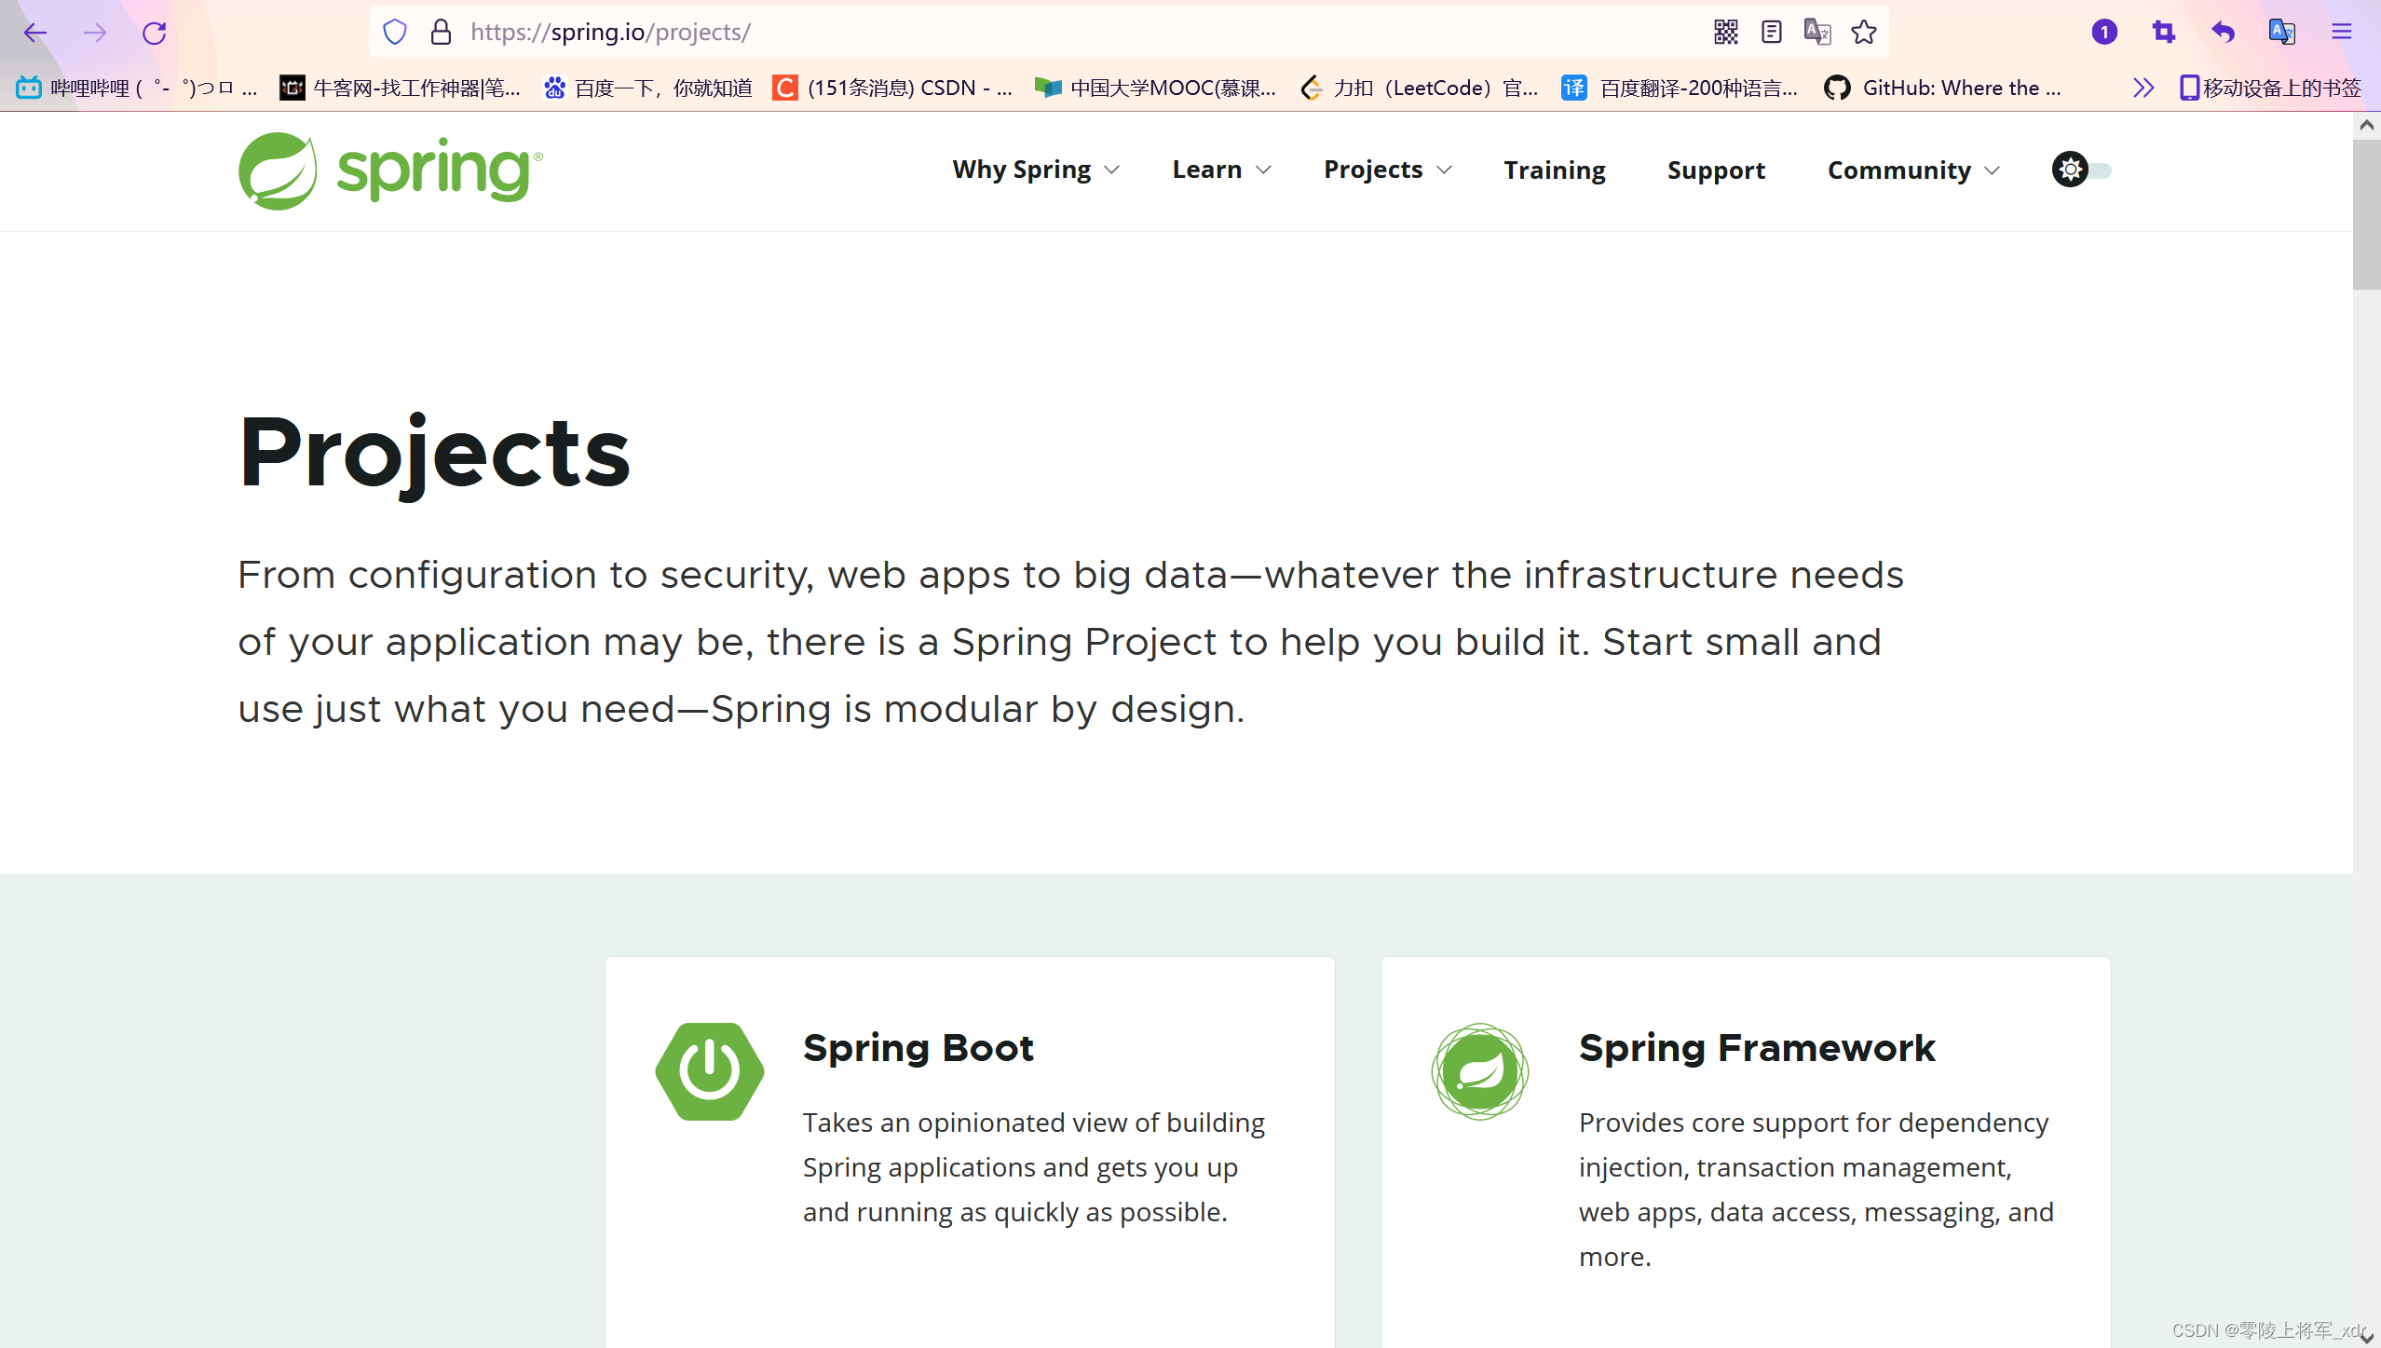Click the translate page icon in address bar

1817,33
